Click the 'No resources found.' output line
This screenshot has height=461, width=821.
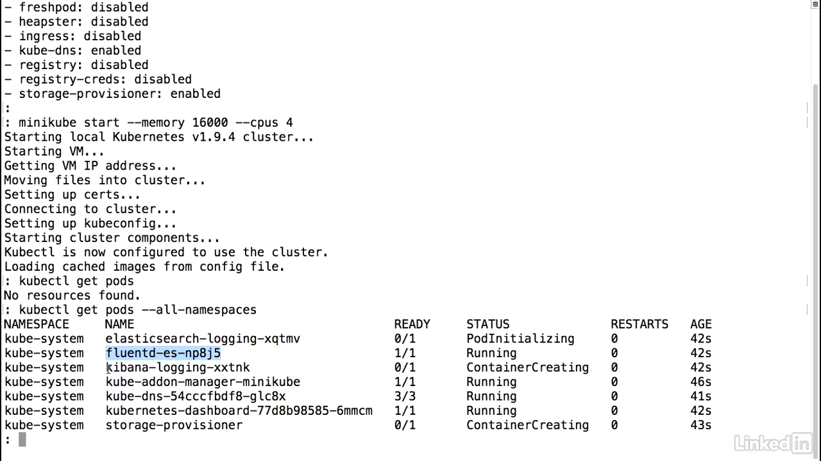pyautogui.click(x=72, y=296)
